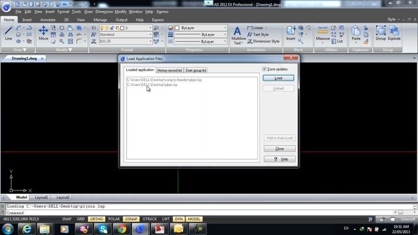Close the Drawing1.dwg document tab

(x=42, y=58)
